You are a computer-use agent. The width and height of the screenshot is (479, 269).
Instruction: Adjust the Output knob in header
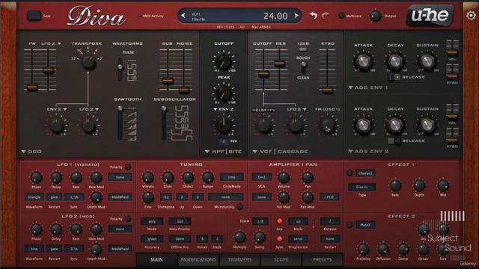point(375,16)
